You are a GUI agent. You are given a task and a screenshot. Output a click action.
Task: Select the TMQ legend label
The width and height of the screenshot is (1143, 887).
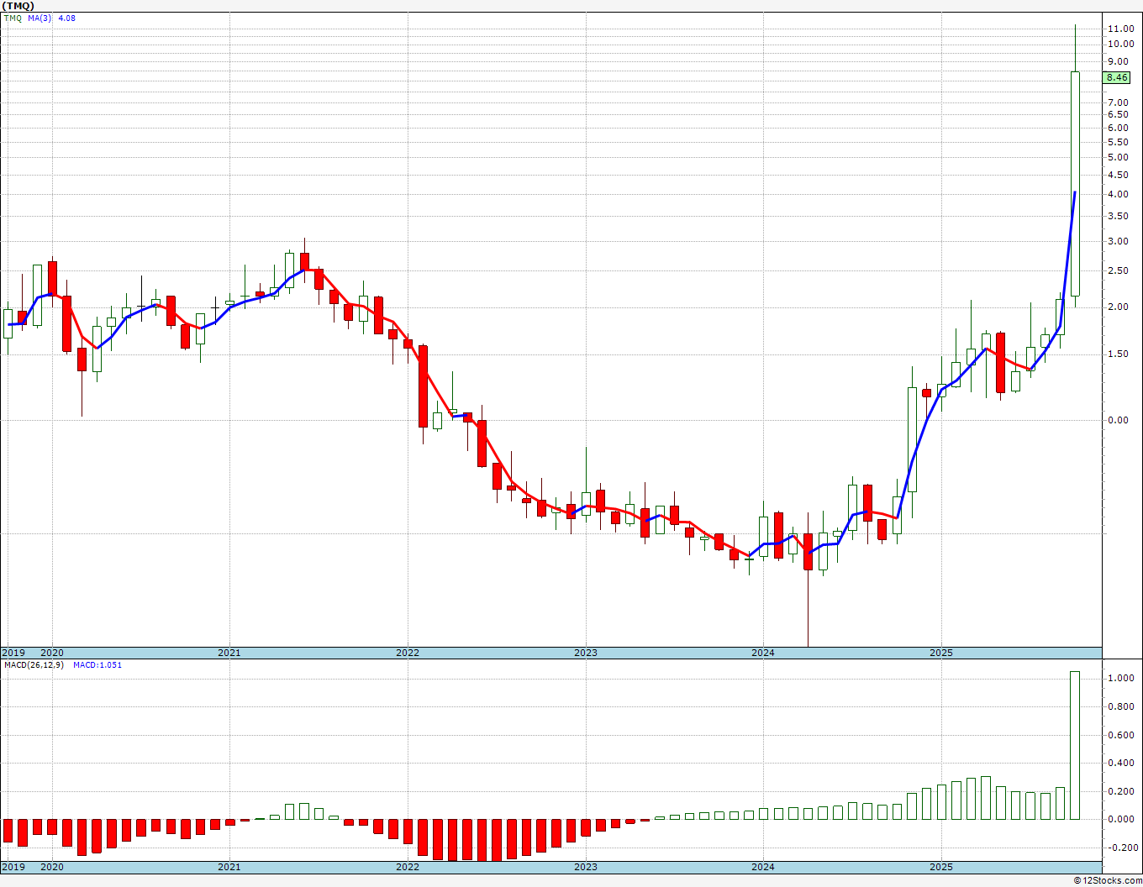(13, 18)
